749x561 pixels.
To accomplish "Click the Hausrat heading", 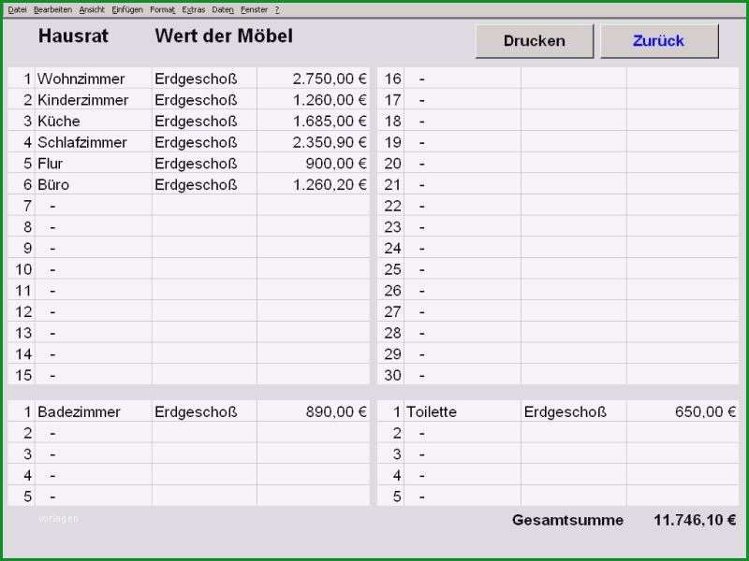I will [73, 36].
